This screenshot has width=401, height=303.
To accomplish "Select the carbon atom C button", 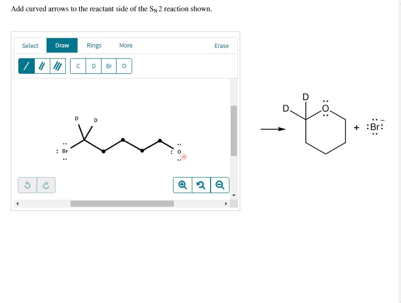I will click(x=78, y=66).
